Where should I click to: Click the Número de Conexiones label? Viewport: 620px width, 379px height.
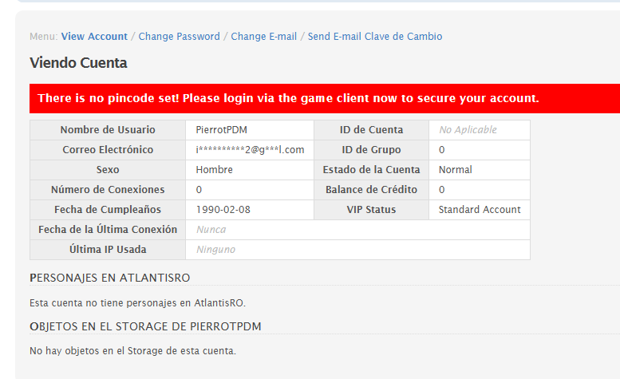pyautogui.click(x=108, y=190)
